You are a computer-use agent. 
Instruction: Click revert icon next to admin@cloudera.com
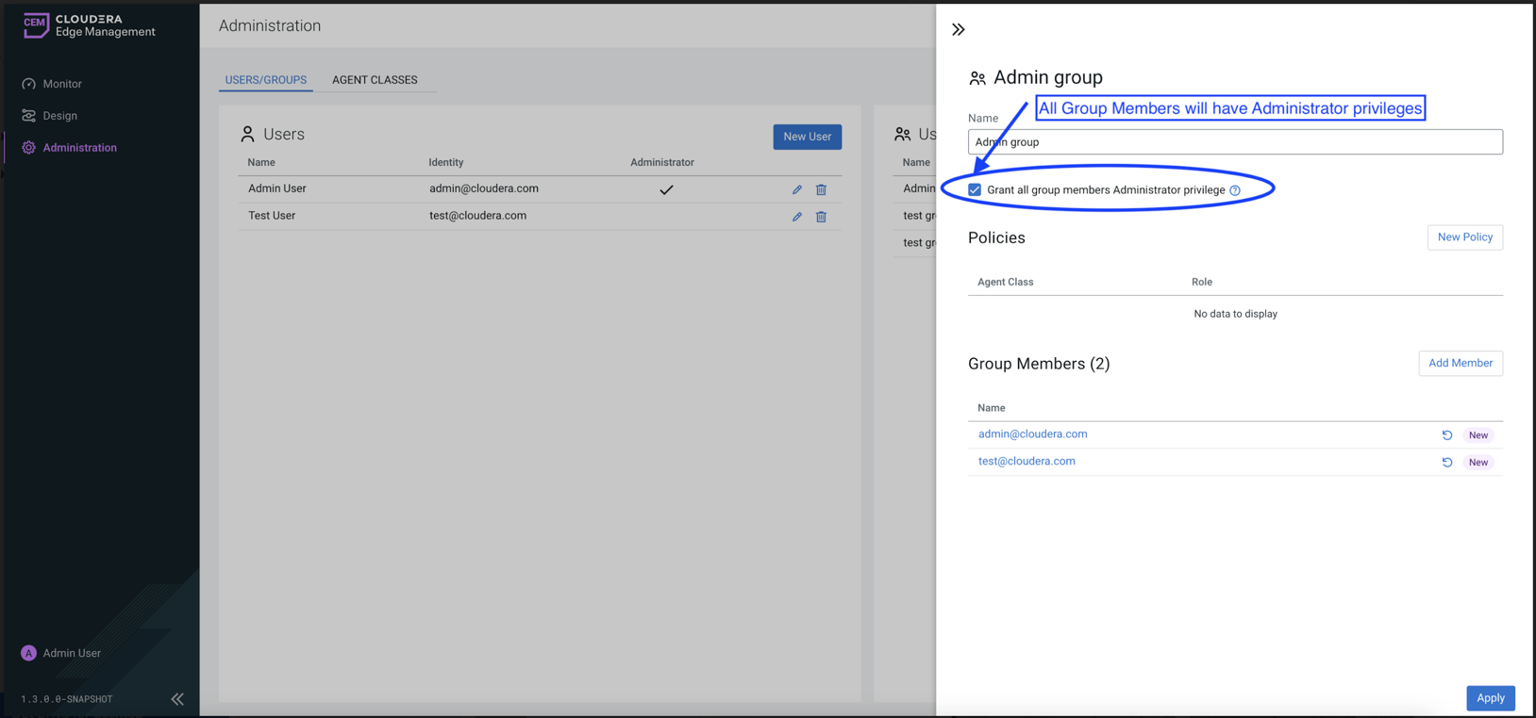pyautogui.click(x=1446, y=435)
